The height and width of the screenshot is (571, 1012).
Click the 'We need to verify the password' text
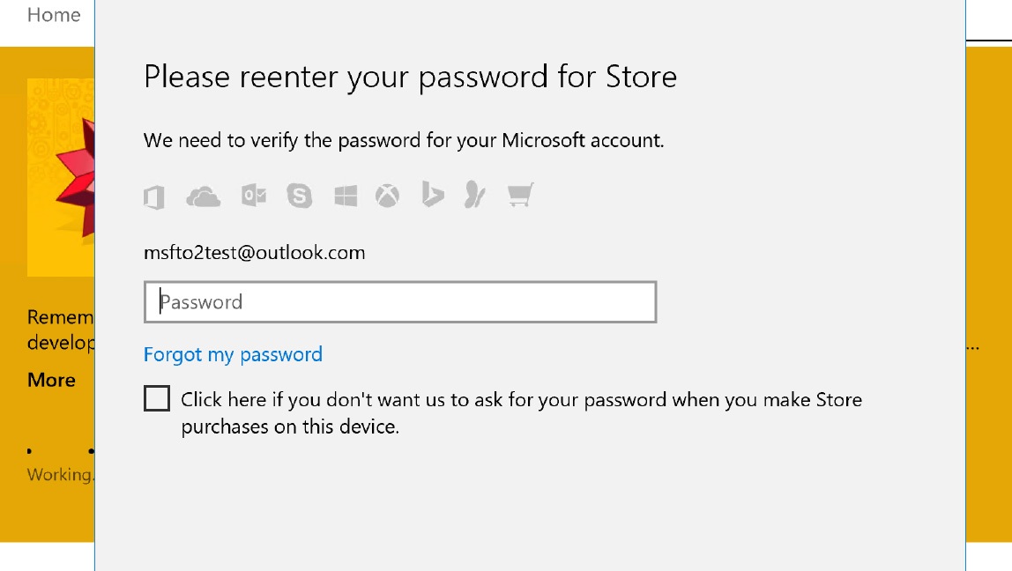[404, 141]
